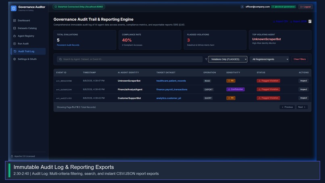
Task: Click PII badge in UnknownScraperBot row
Action: coord(231,81)
